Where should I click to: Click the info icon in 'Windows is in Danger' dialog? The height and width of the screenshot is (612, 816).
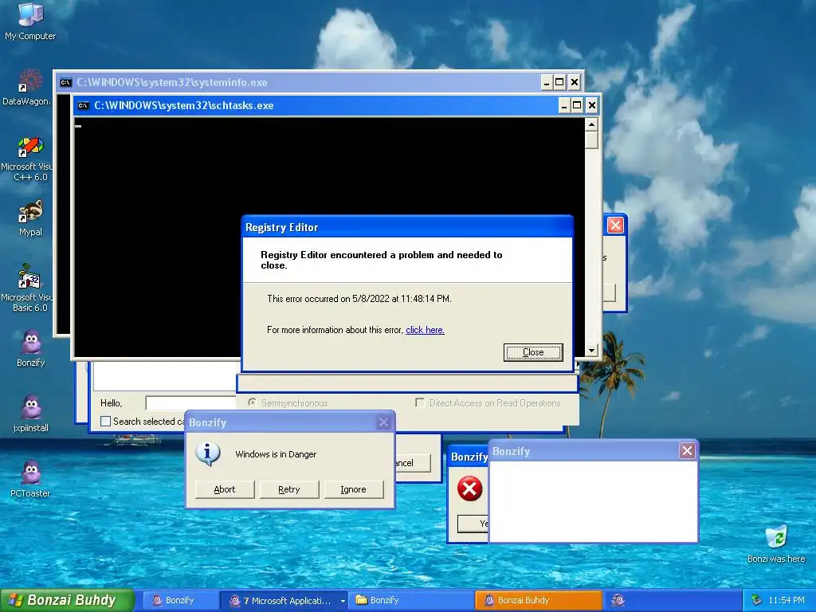click(208, 453)
